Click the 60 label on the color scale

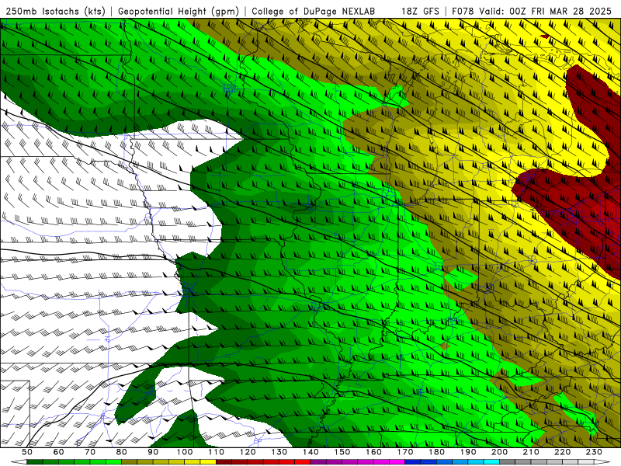58,452
